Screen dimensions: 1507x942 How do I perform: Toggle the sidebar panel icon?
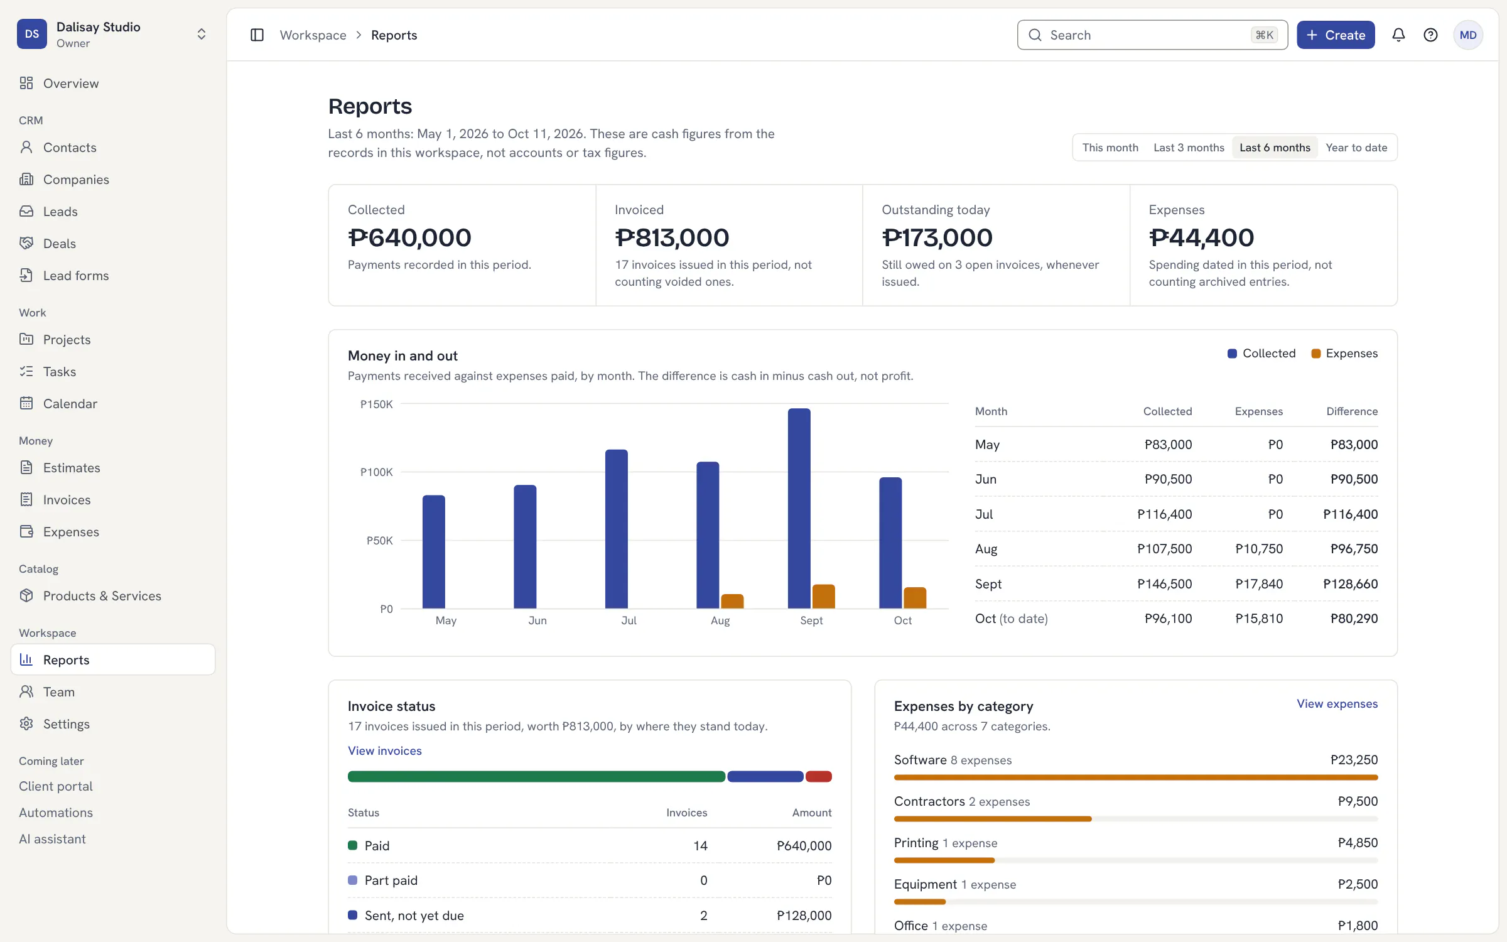[x=257, y=35]
